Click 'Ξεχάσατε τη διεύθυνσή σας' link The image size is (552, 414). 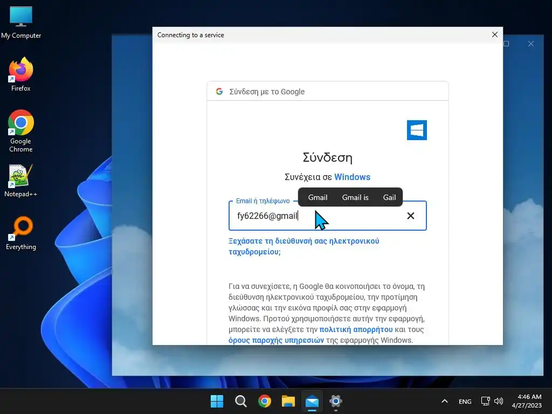tap(304, 246)
